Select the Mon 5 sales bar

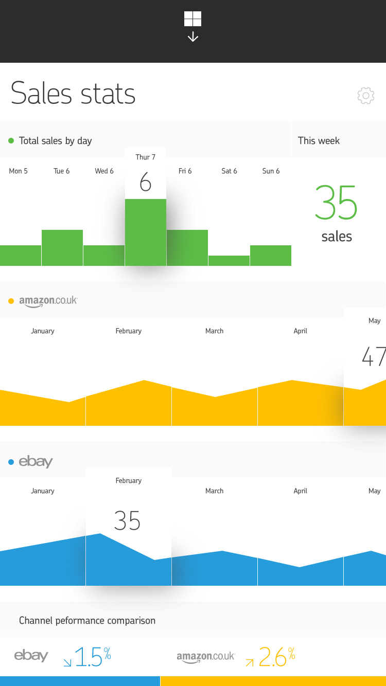tap(21, 255)
